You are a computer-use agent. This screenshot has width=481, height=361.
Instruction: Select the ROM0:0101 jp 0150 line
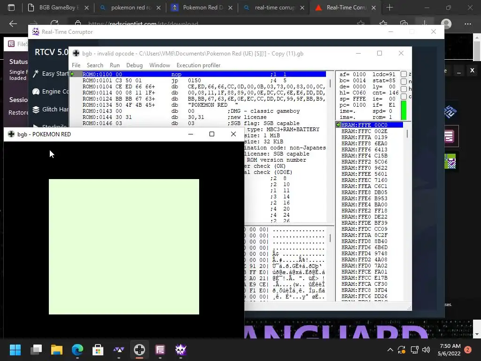pos(204,80)
